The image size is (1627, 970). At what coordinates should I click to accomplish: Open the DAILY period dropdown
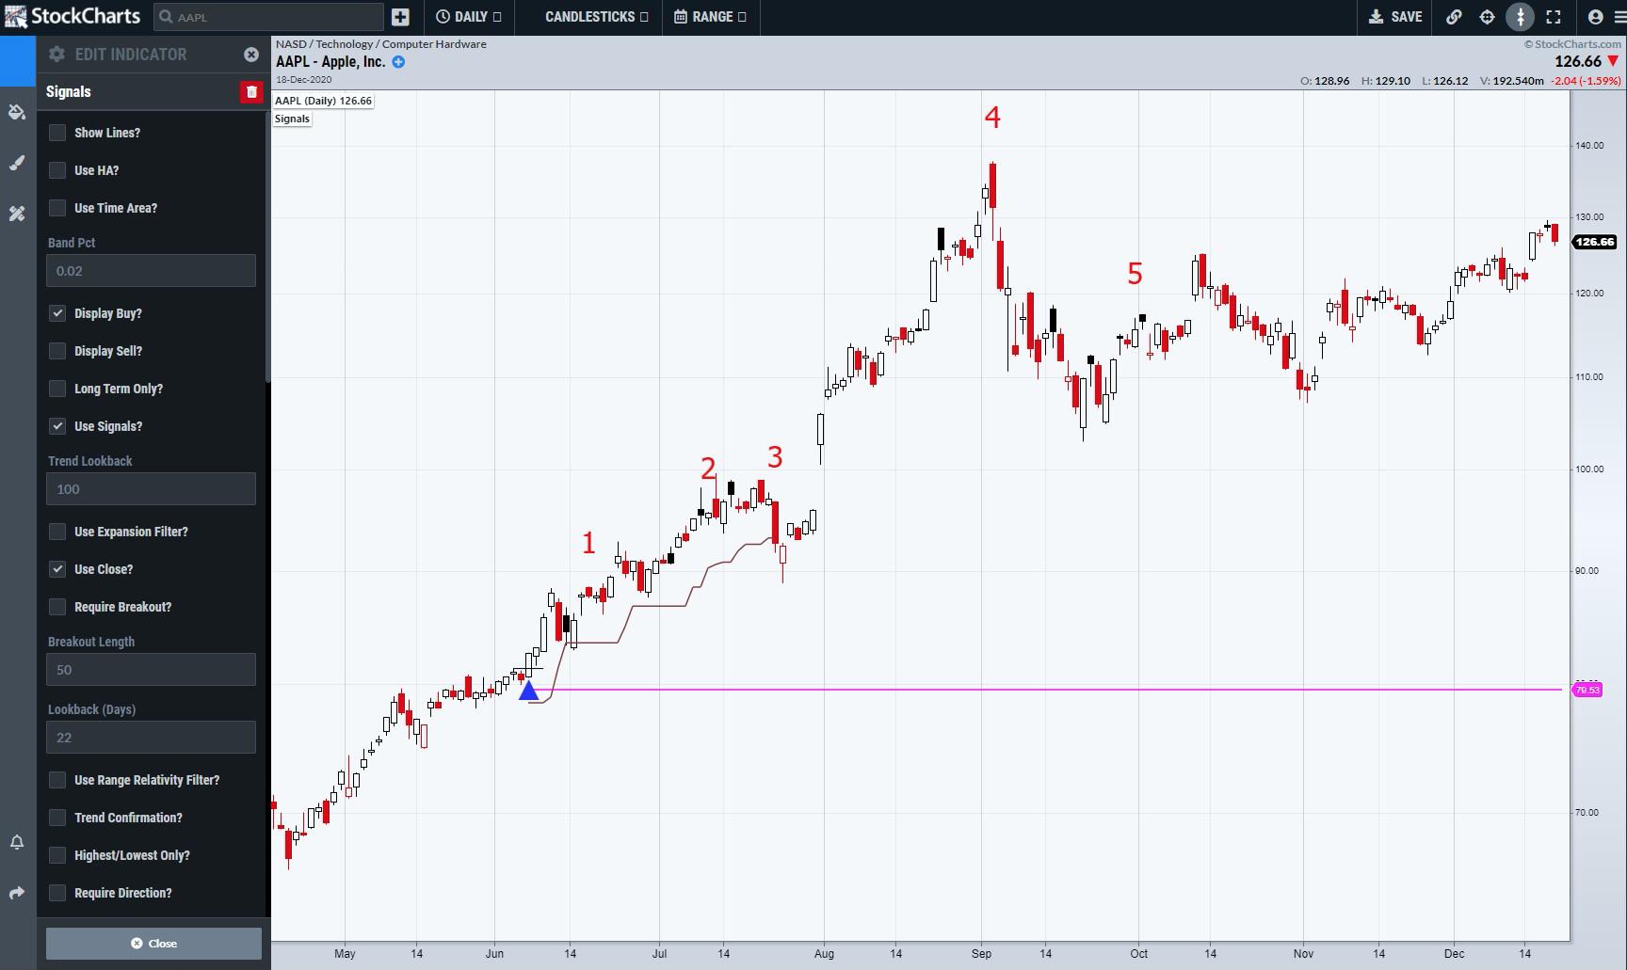469,17
